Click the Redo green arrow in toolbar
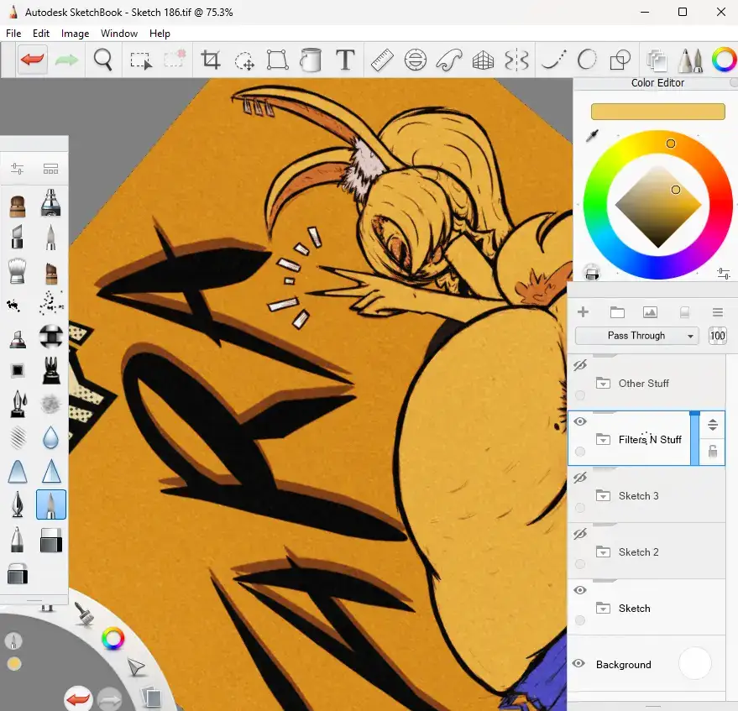The image size is (738, 711). pyautogui.click(x=66, y=60)
